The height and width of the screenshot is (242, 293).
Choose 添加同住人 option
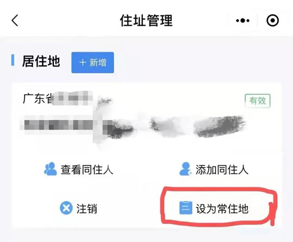click(214, 169)
